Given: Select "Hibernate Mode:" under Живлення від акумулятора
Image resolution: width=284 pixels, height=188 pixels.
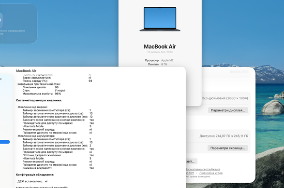Looking at the screenshot, I should 33,159.
